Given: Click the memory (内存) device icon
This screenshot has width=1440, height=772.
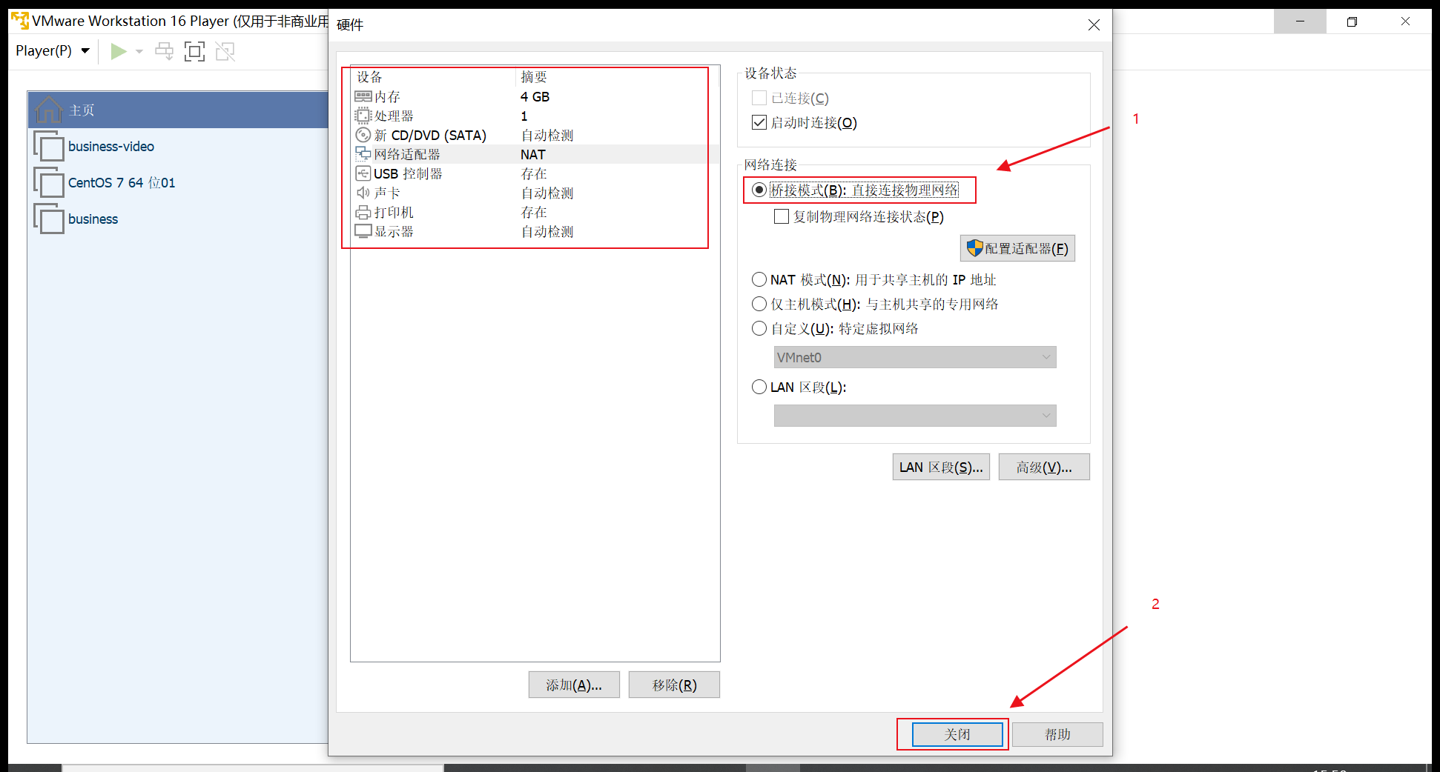Looking at the screenshot, I should (363, 96).
